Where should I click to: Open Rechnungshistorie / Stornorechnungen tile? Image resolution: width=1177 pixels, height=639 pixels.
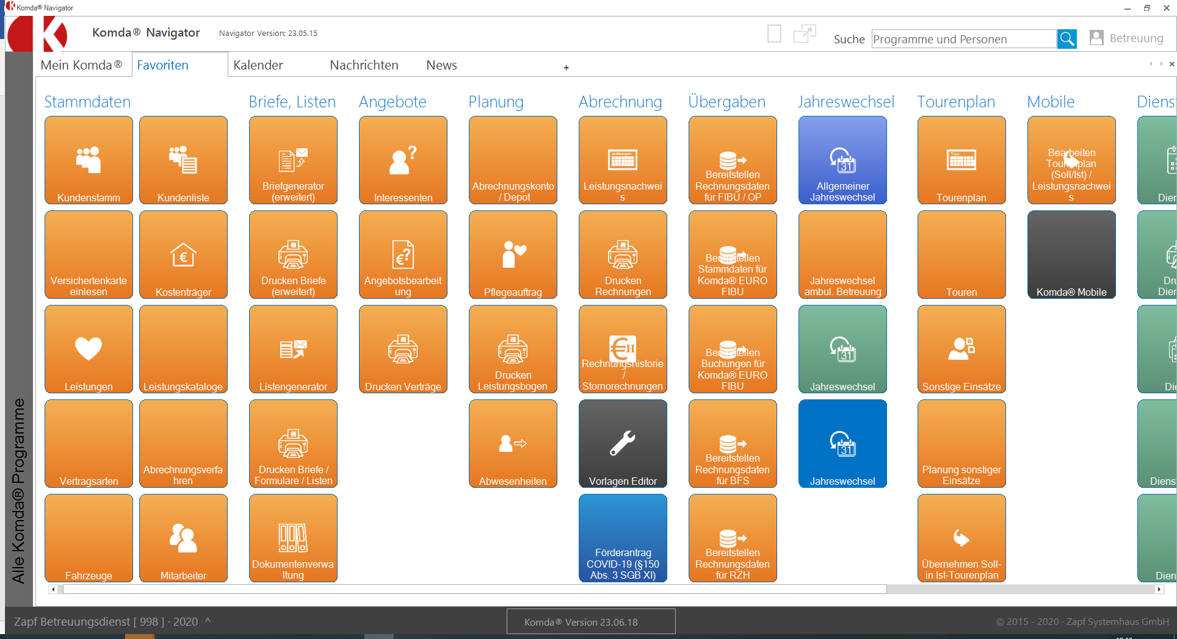click(623, 349)
